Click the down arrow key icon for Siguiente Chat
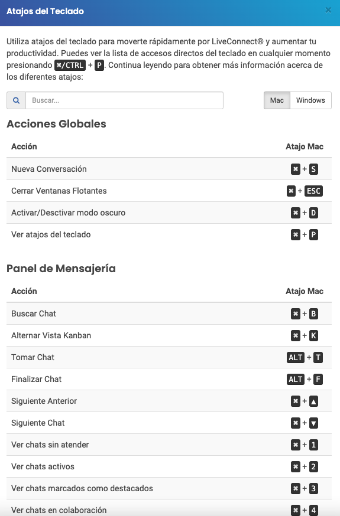 pos(313,423)
